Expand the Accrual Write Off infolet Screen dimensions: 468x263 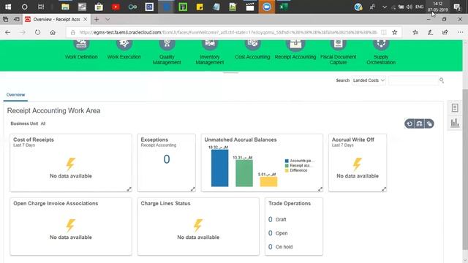[x=384, y=189]
